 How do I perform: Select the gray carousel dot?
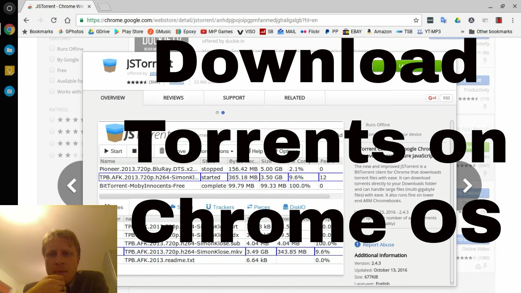[217, 113]
